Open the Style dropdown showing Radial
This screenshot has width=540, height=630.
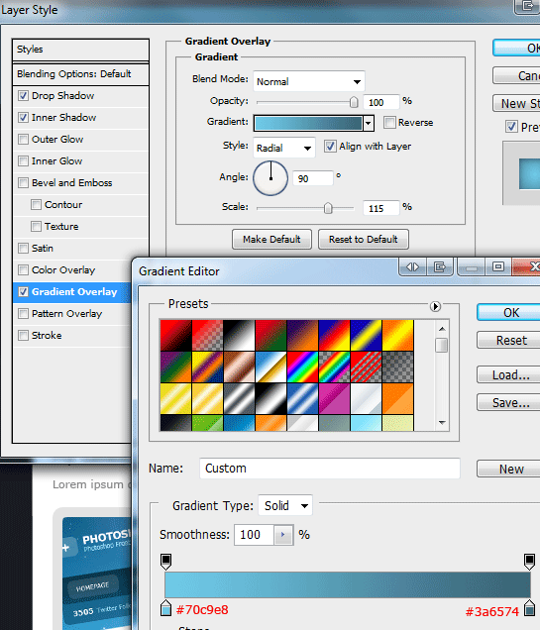point(284,148)
